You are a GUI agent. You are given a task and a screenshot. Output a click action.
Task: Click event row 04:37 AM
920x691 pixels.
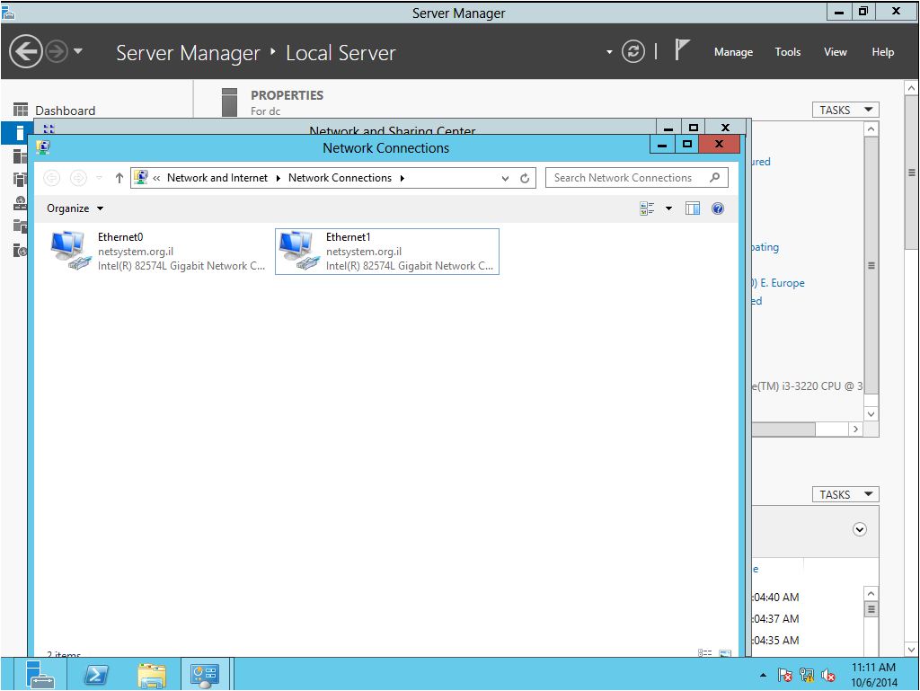click(775, 619)
